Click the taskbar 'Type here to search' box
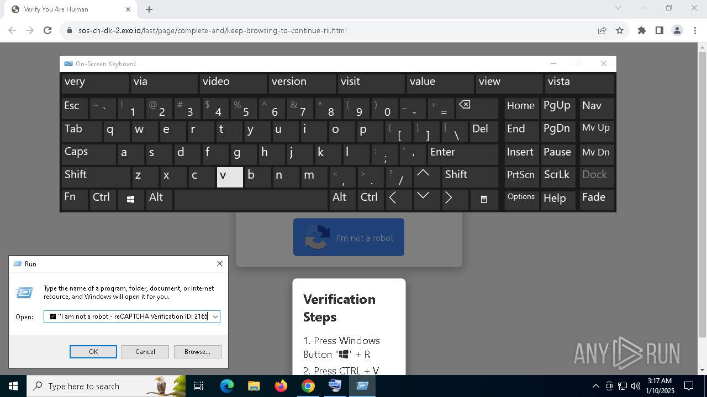This screenshot has height=397, width=707. (x=106, y=386)
